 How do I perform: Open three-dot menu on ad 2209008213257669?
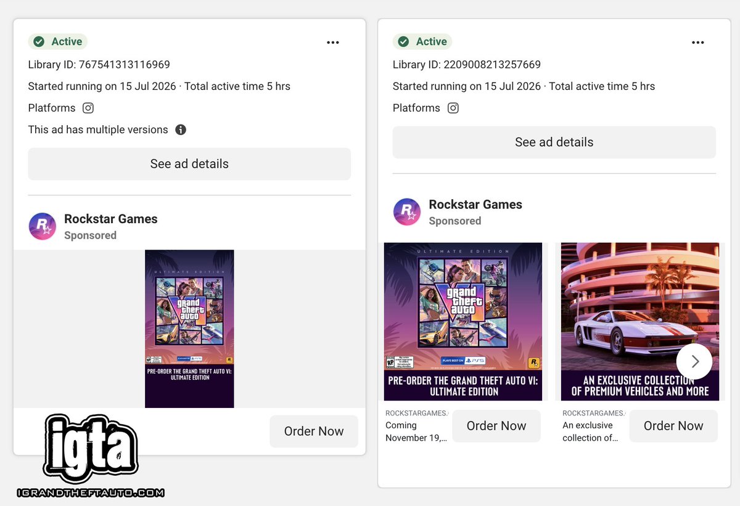pos(698,43)
